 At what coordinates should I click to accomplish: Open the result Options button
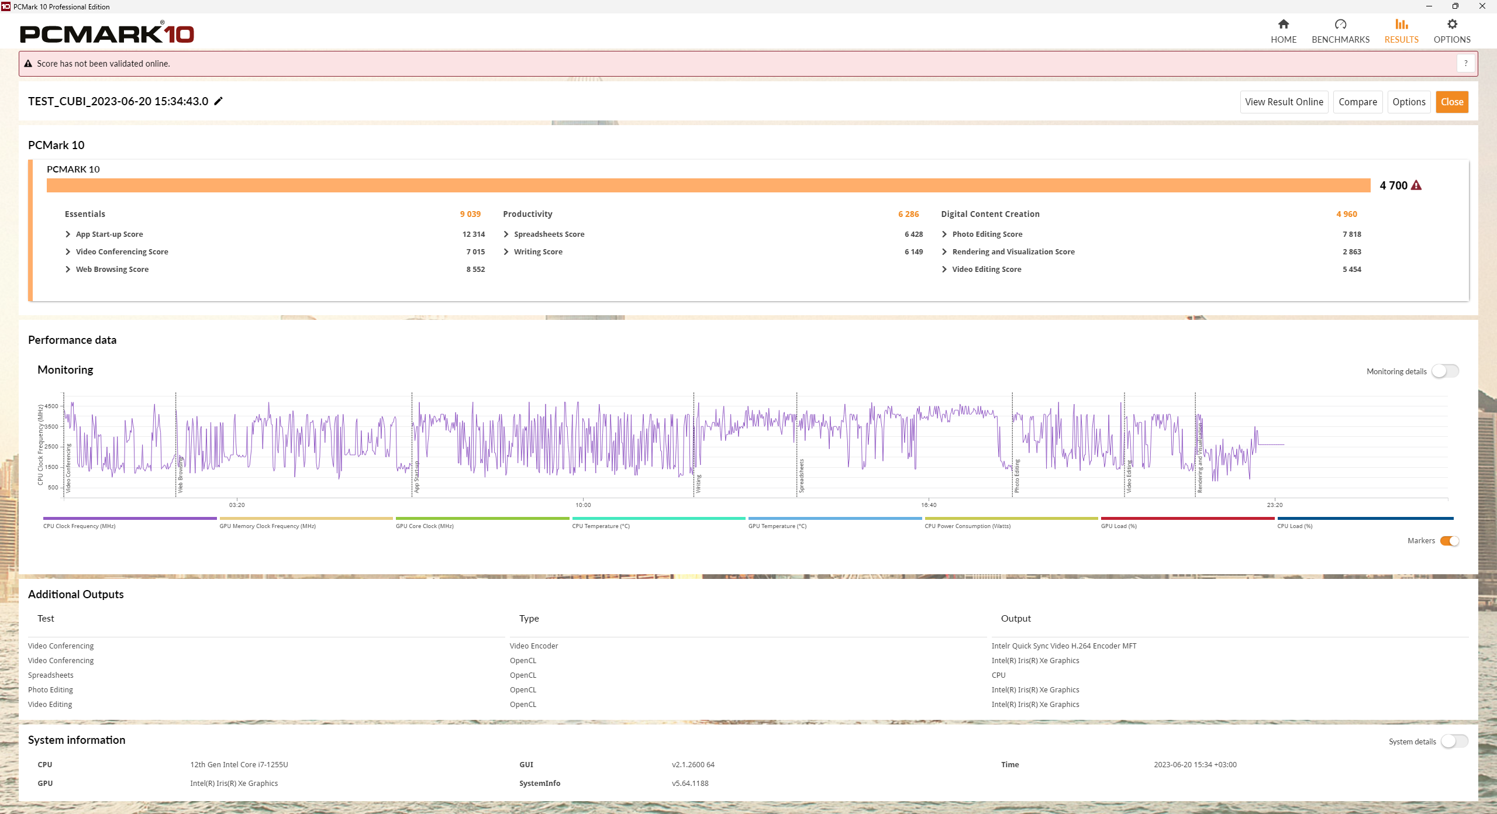click(x=1409, y=102)
